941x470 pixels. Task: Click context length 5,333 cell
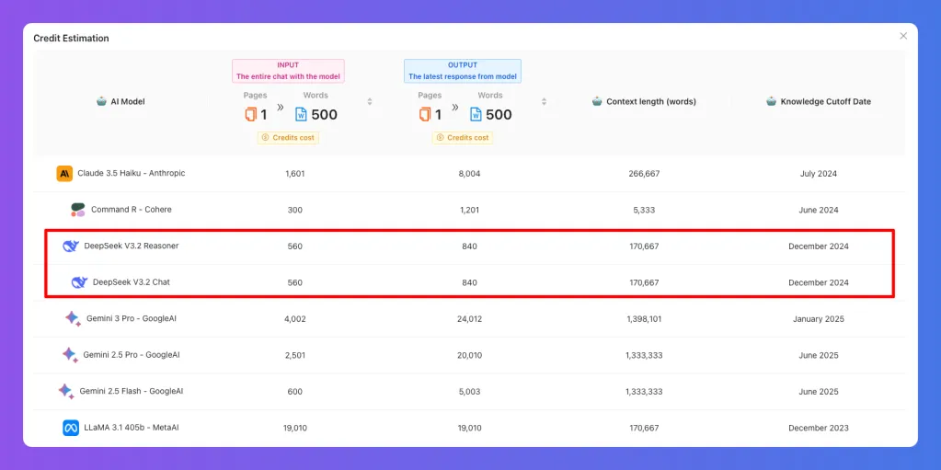tap(644, 210)
